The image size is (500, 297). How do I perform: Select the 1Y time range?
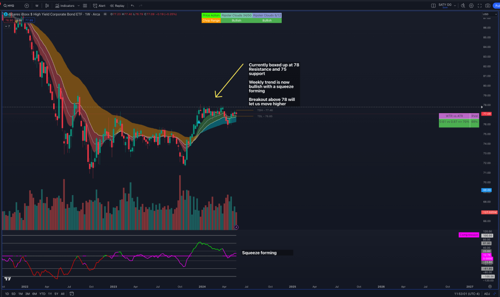[50, 294]
